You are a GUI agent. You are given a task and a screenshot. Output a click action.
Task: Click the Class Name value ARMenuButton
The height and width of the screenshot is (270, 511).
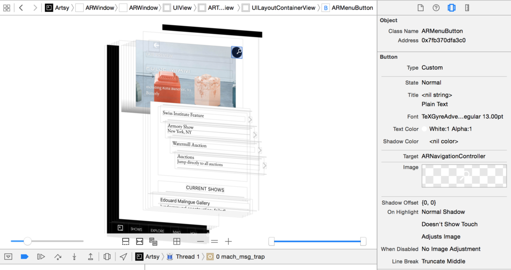click(442, 31)
